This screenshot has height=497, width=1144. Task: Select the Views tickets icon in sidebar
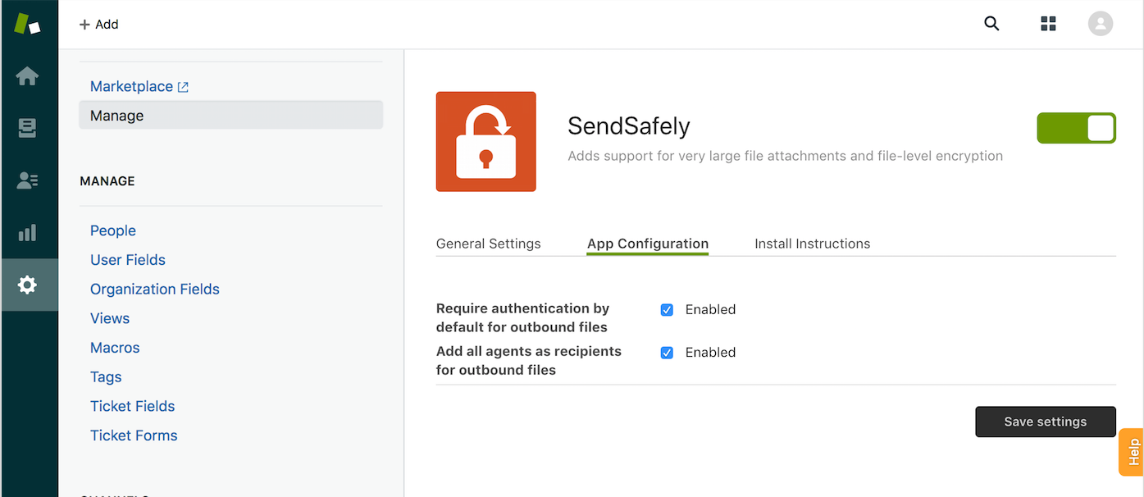[x=28, y=128]
